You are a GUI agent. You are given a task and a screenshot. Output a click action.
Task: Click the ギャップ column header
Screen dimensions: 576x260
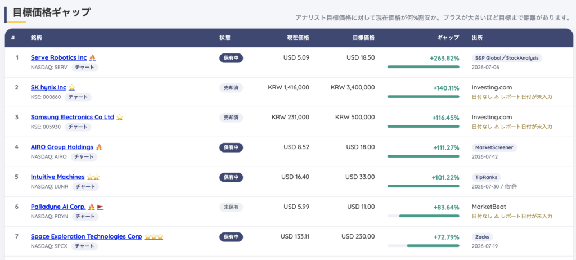point(448,38)
